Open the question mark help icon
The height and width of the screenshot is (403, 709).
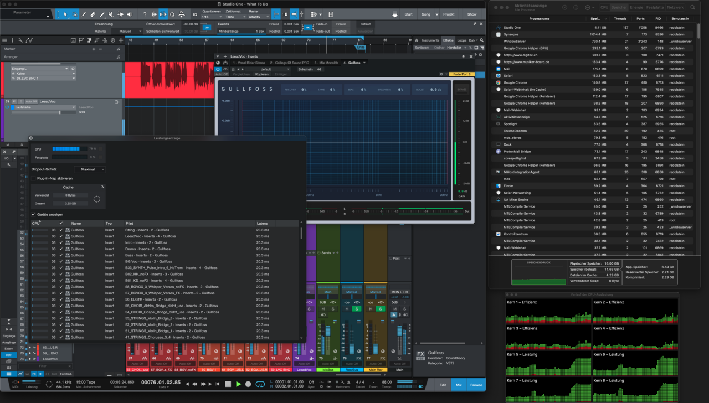tap(145, 14)
